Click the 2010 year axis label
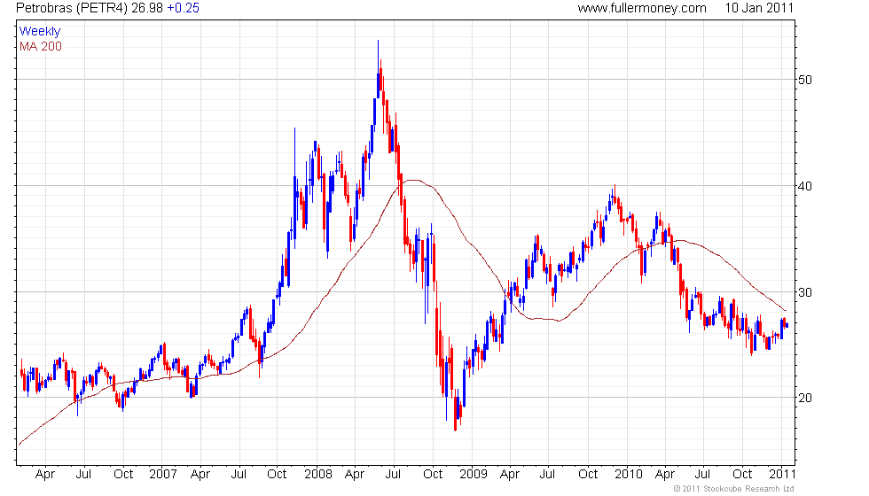Viewport: 869px width, 496px height. 629,474
